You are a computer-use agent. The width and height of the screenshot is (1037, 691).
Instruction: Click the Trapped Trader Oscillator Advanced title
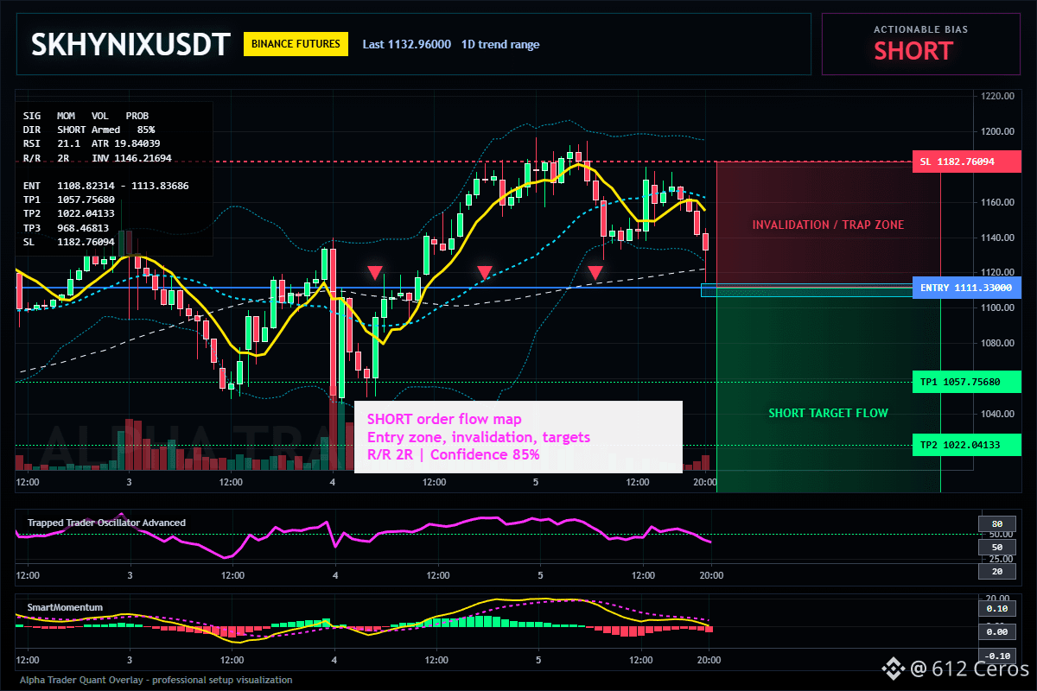(x=106, y=523)
